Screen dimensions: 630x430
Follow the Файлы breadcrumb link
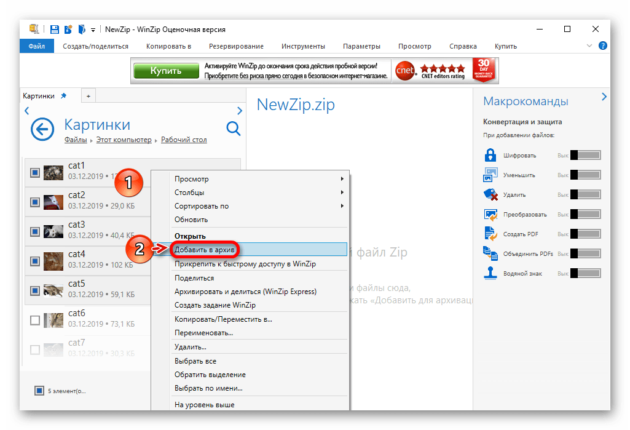76,140
